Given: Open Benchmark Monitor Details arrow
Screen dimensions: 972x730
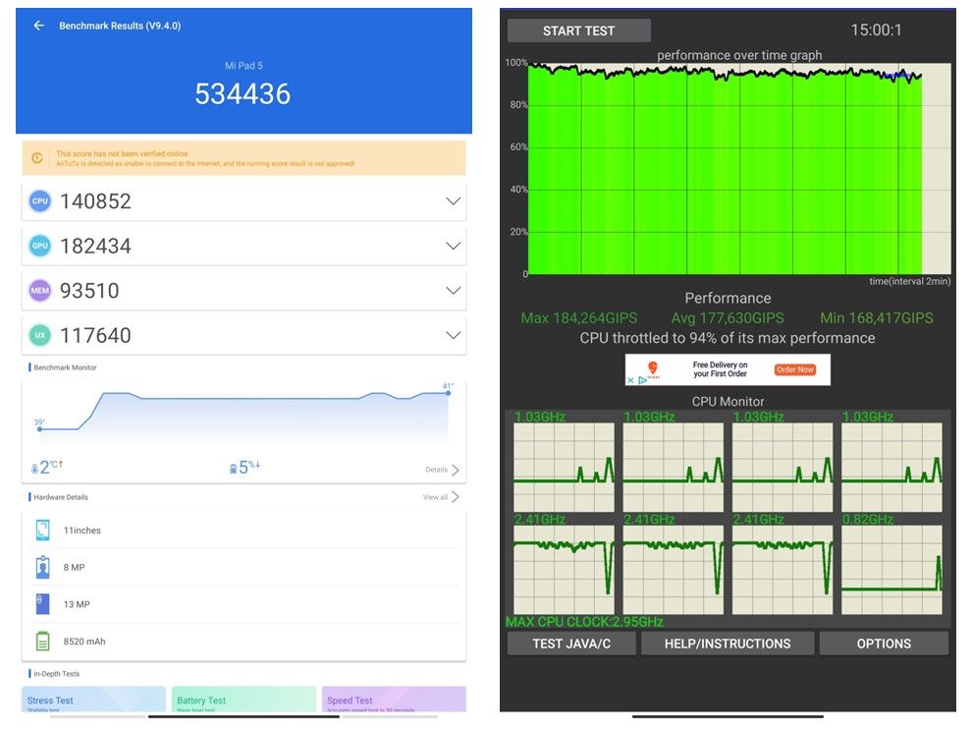Looking at the screenshot, I should (455, 470).
